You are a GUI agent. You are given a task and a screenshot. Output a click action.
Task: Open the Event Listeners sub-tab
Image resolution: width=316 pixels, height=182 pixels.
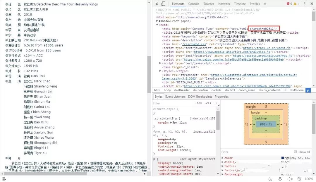[175, 97]
